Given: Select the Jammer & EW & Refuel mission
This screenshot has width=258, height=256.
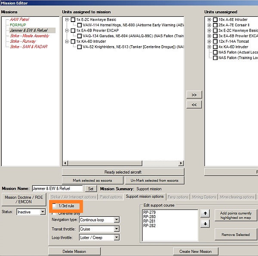Looking at the screenshot, I should [x=29, y=30].
